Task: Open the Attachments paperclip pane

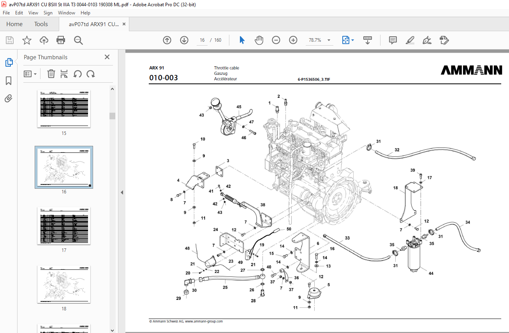Action: point(9,98)
